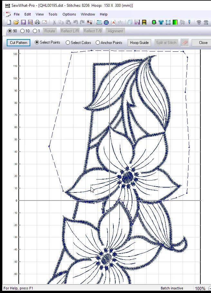
Task: Open the green gradient color icon
Action: 175,22
